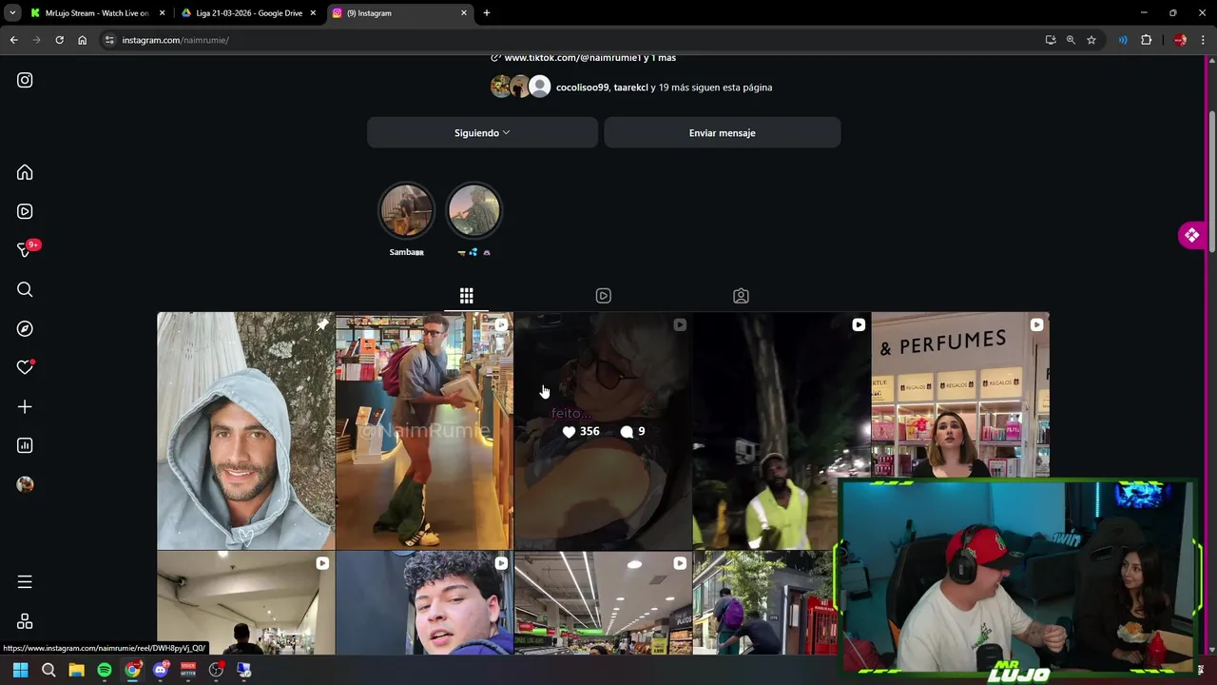Image resolution: width=1217 pixels, height=685 pixels.
Task: Go to the Instagram Home feed icon
Action: (25, 172)
